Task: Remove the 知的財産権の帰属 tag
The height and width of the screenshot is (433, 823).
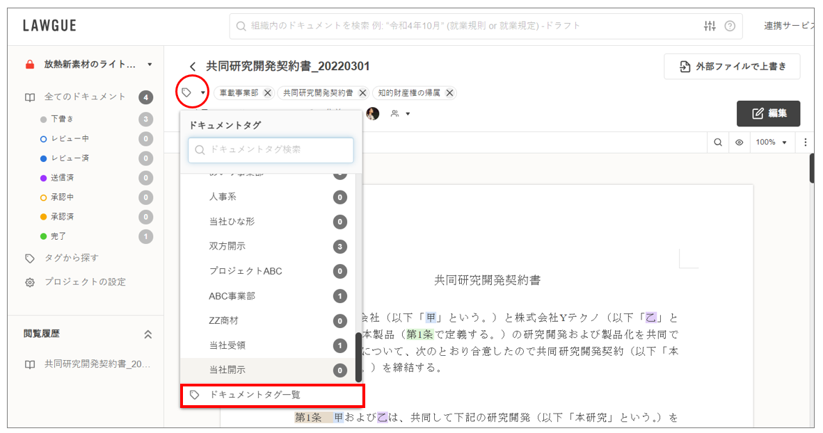Action: tap(449, 93)
